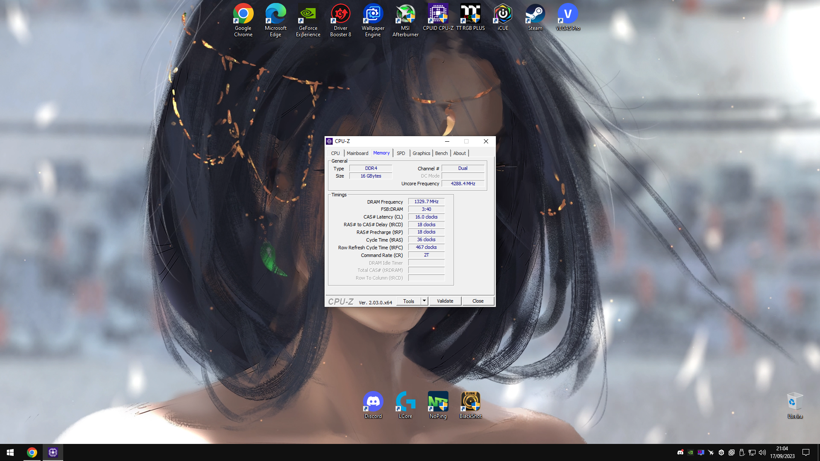
Task: Click Uncore Frequency 4288.4 MHz value
Action: (x=463, y=184)
